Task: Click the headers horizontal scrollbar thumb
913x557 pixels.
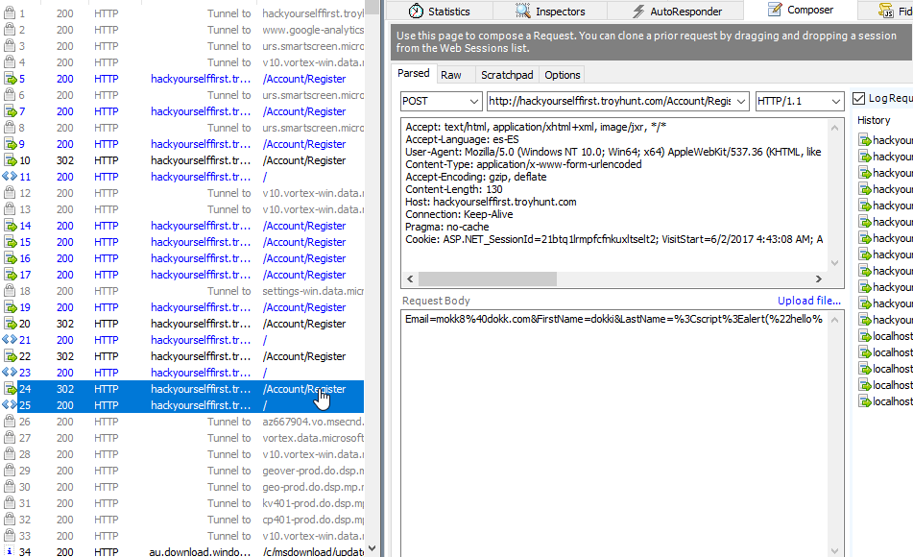Action: [x=488, y=279]
